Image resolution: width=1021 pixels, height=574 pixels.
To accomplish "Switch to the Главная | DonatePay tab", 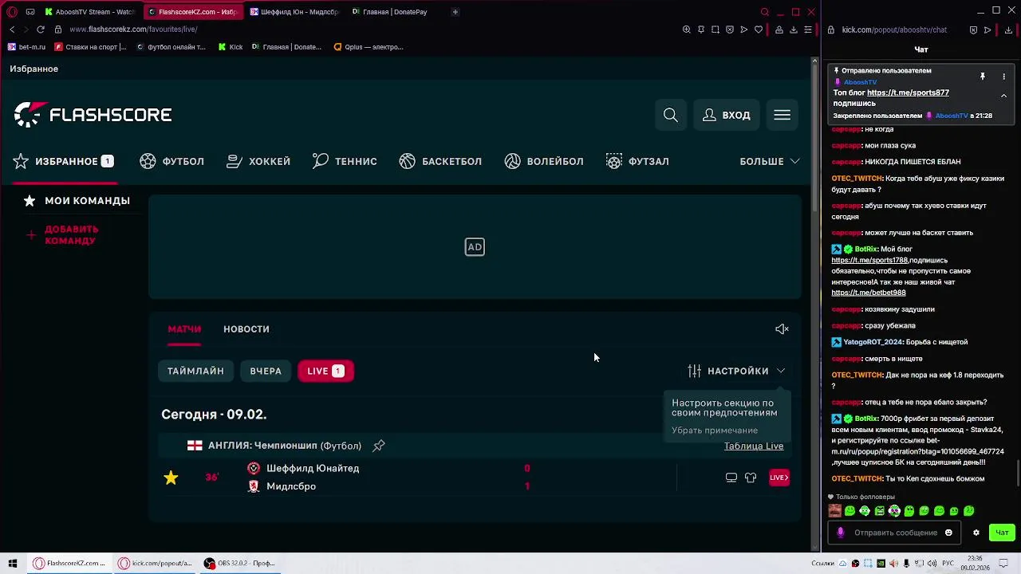I will (x=391, y=12).
